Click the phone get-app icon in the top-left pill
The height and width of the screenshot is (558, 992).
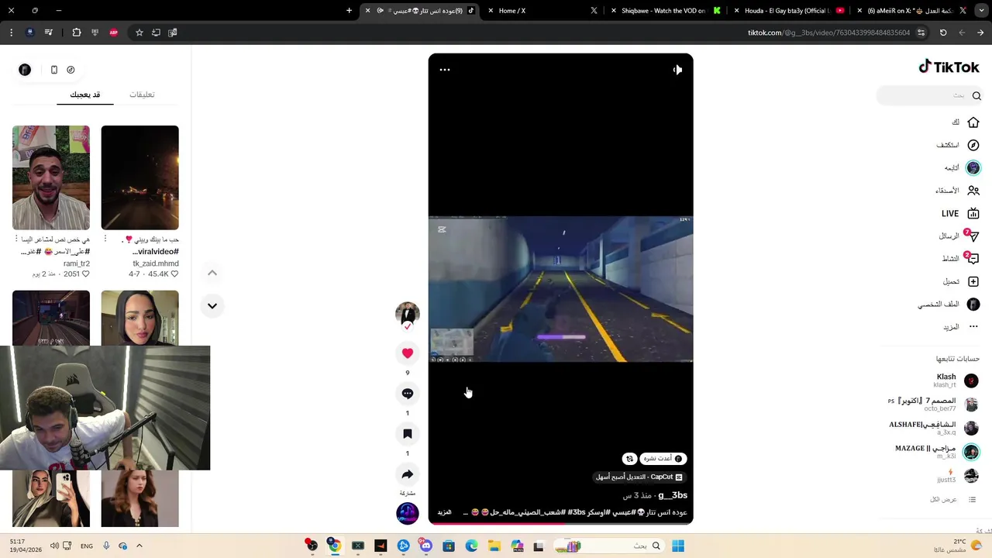coord(54,70)
